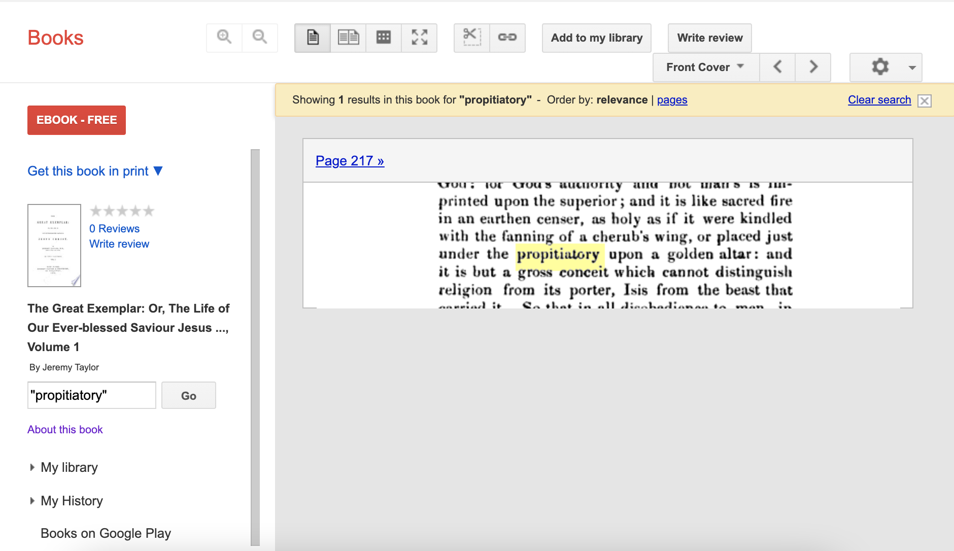Open the Front Cover contents dropdown
This screenshot has width=954, height=551.
[x=706, y=67]
